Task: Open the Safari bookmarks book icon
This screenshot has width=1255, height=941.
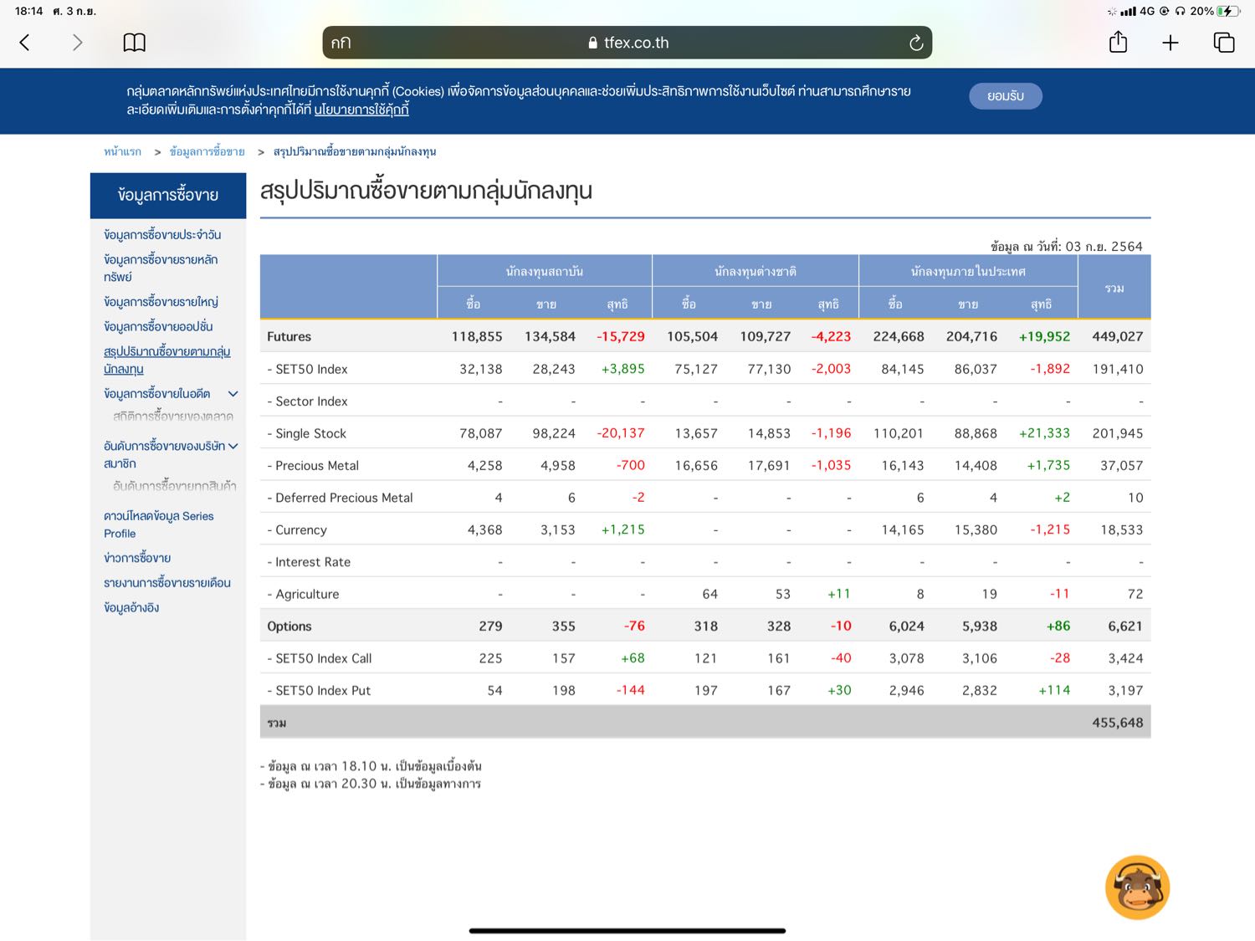Action: click(x=134, y=43)
